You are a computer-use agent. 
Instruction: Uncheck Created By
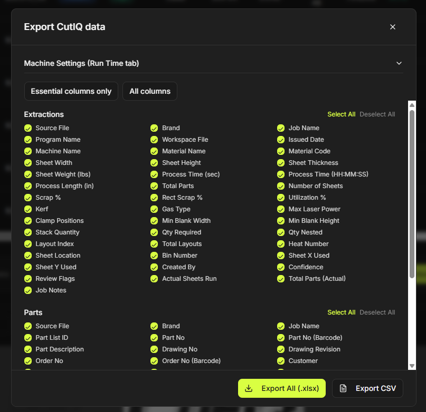point(154,267)
